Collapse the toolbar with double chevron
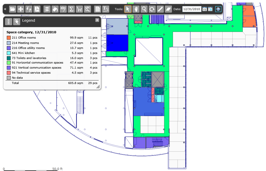266x171 pixels. [x=5, y=9]
